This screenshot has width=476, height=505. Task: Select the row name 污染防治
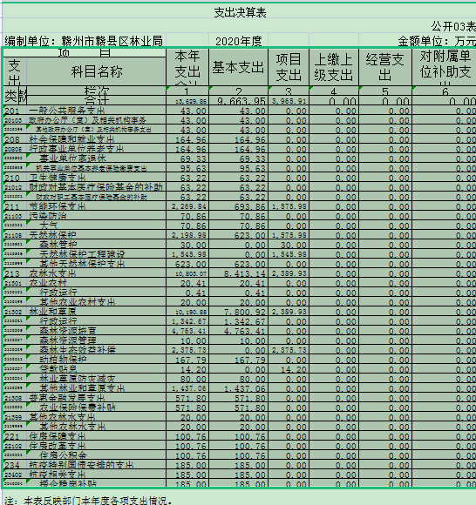[x=48, y=216]
